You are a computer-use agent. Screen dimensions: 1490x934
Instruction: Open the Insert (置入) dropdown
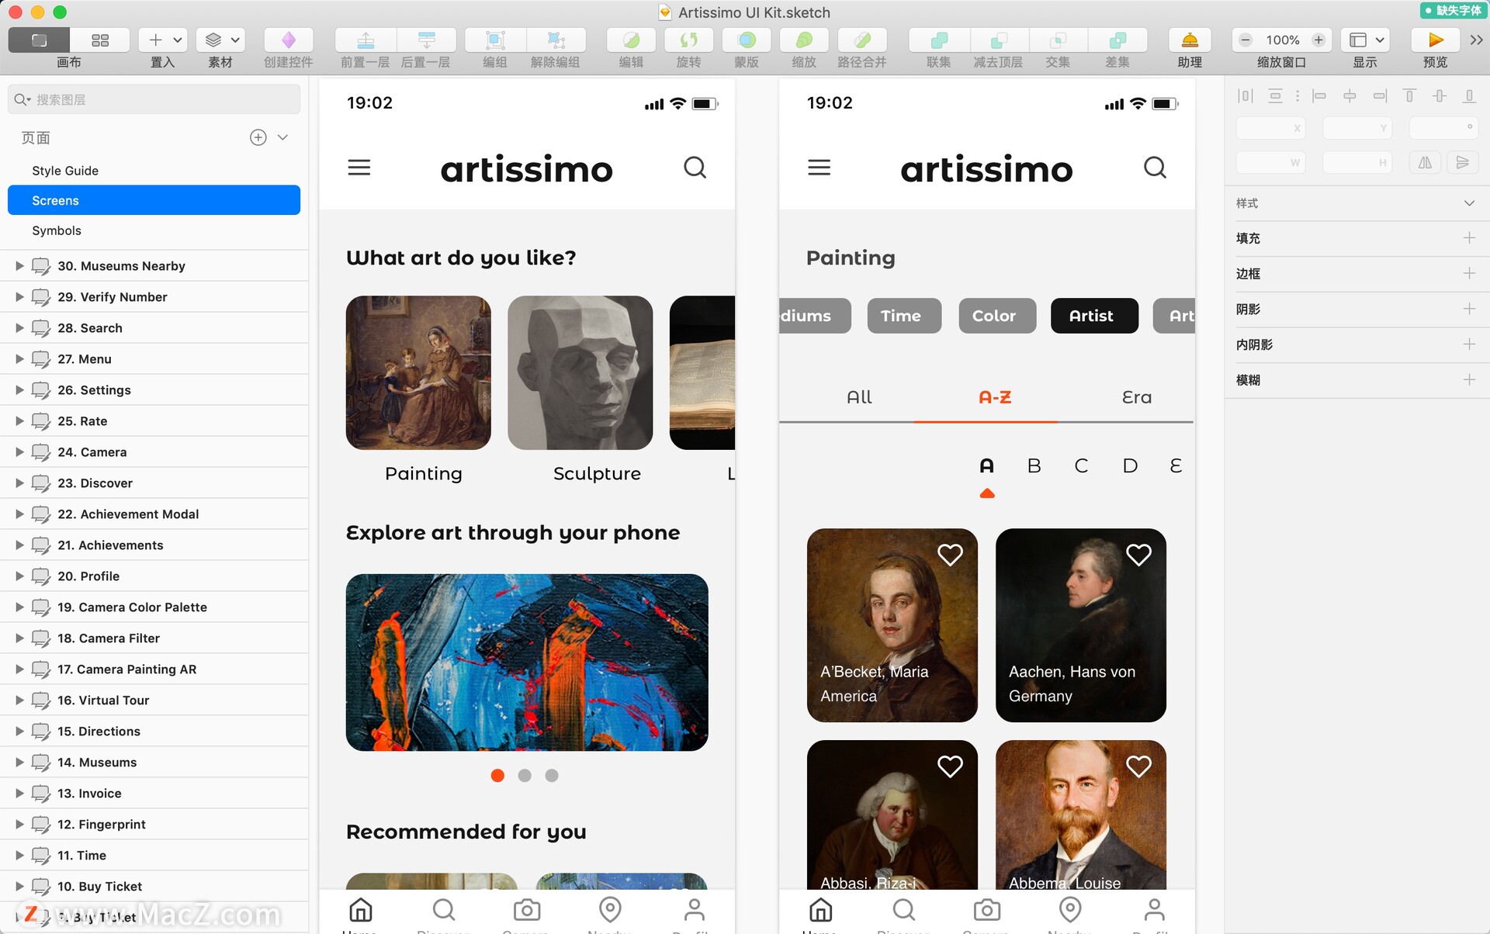[x=164, y=40]
